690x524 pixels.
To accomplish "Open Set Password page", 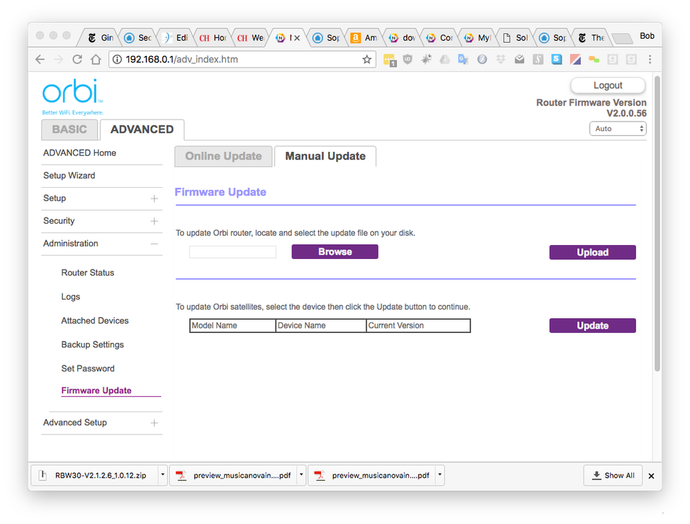I will (x=88, y=369).
